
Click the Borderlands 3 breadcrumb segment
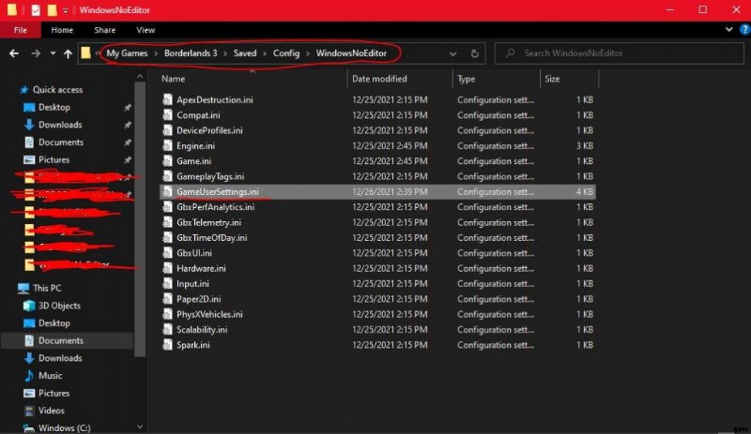point(188,53)
